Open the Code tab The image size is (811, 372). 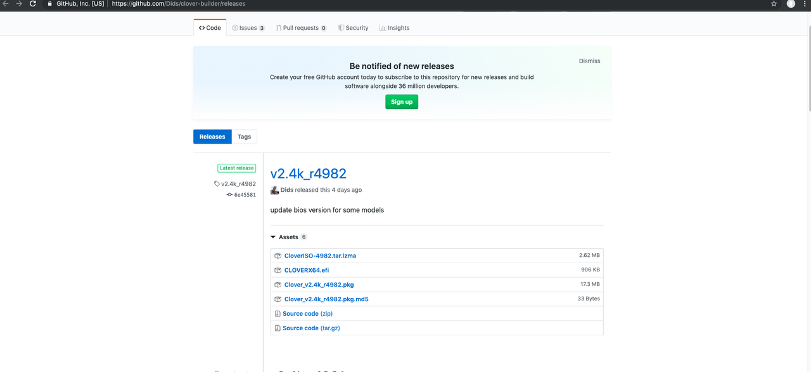coord(210,28)
